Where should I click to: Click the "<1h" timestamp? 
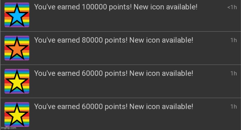click(232, 7)
